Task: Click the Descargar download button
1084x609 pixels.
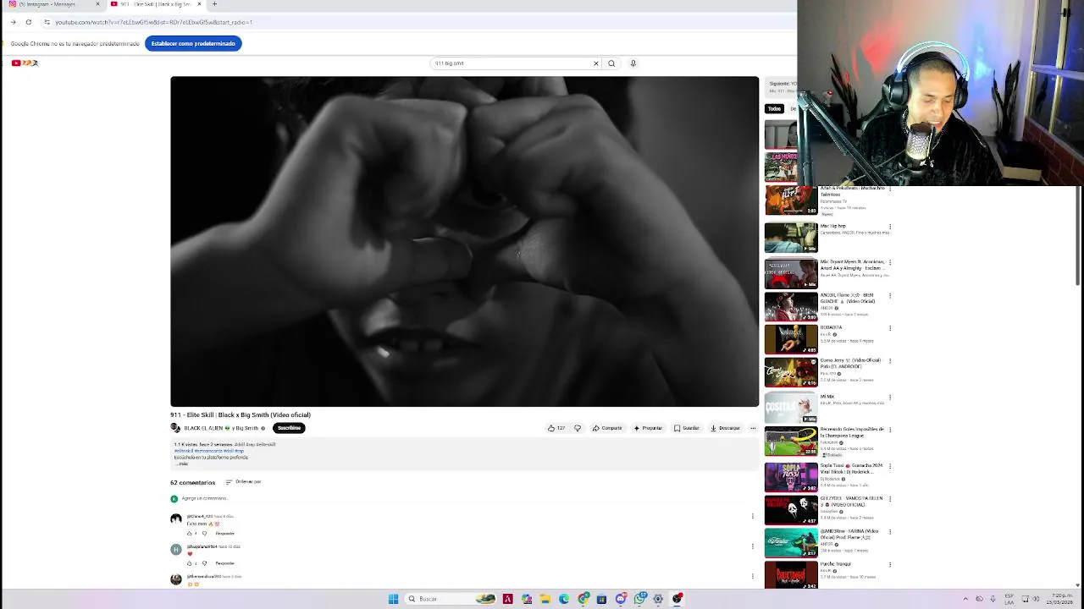Action: coord(725,428)
